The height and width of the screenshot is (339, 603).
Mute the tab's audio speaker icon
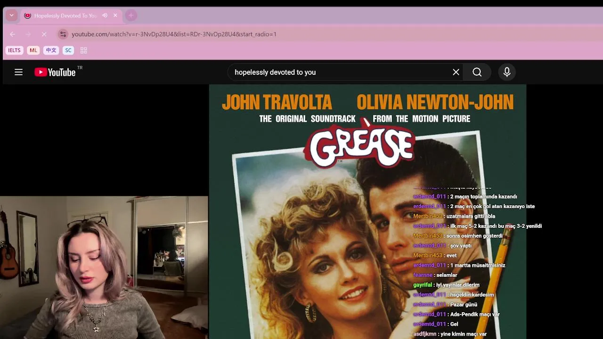(x=105, y=16)
